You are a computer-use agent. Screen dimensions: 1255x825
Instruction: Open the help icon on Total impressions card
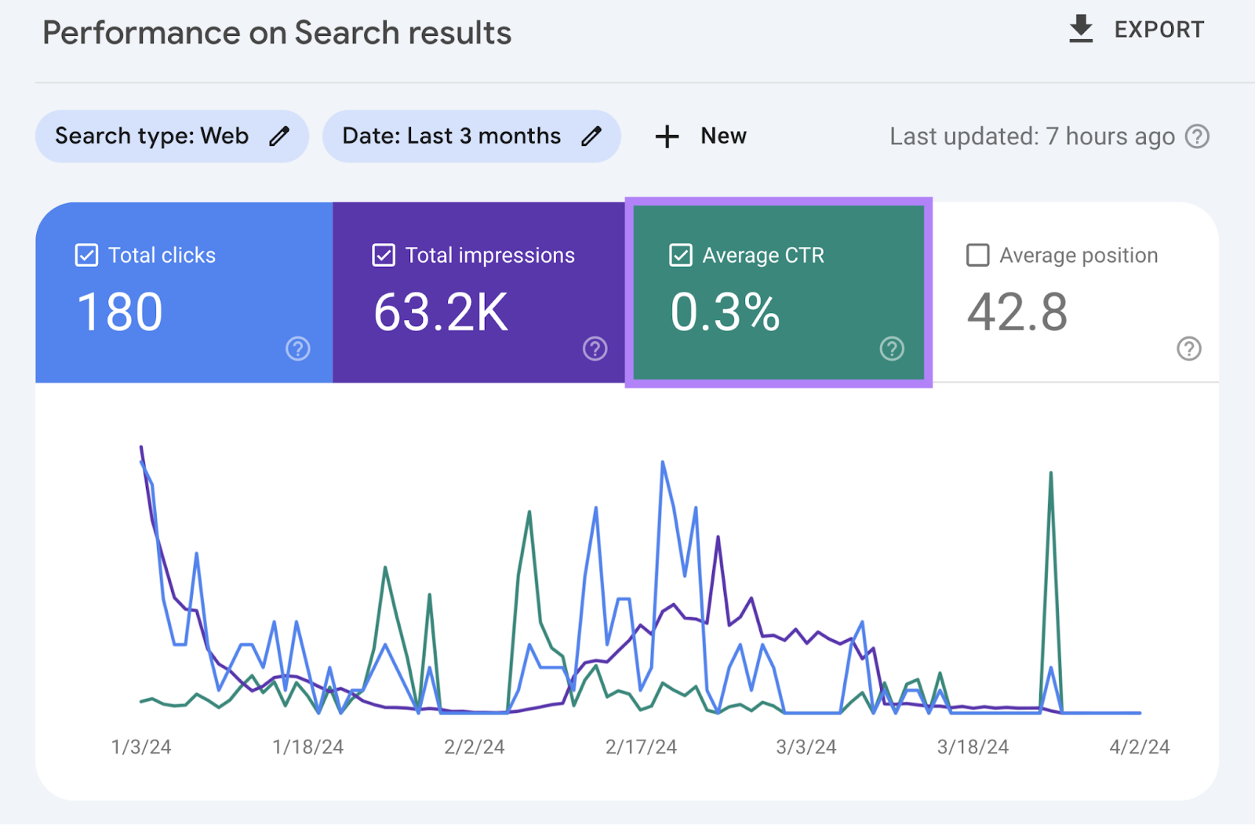coord(595,349)
